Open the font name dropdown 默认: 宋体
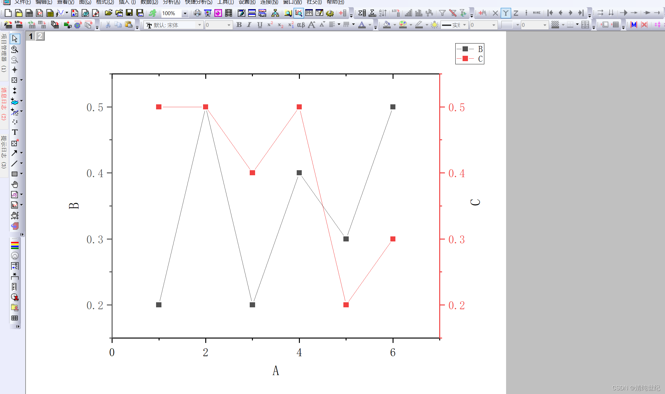This screenshot has width=665, height=394. tap(199, 25)
